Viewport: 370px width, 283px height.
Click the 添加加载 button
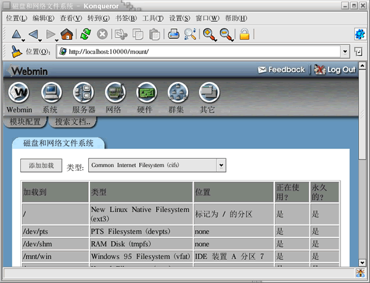pyautogui.click(x=41, y=166)
